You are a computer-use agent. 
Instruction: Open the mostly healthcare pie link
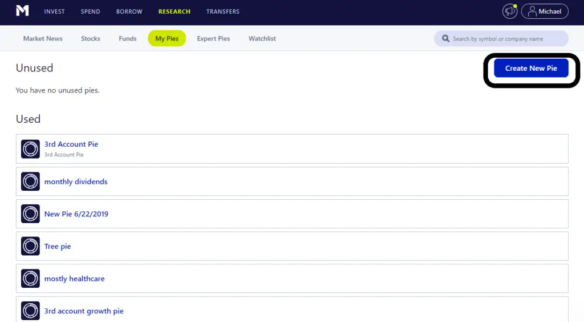75,279
